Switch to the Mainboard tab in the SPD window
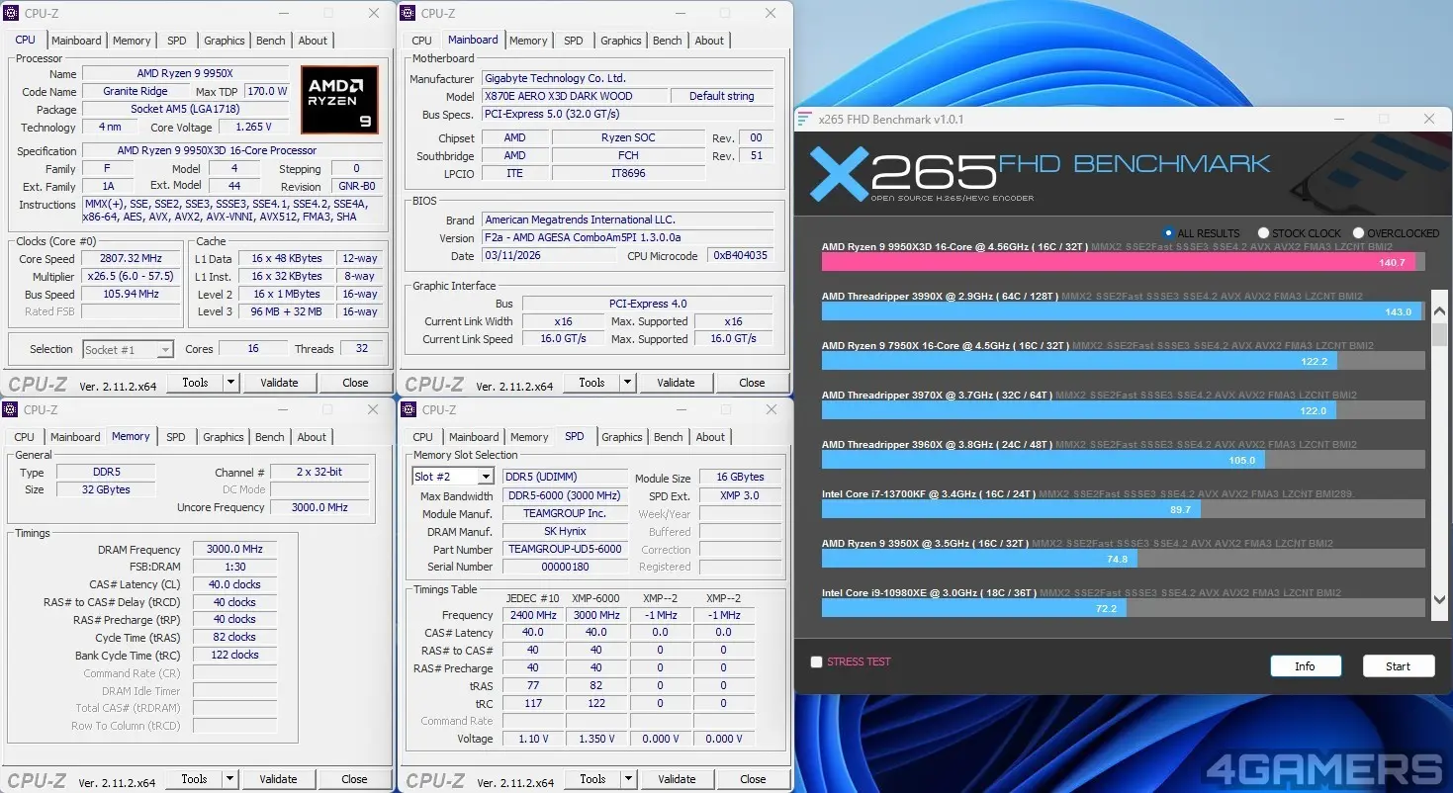Image resolution: width=1453 pixels, height=793 pixels. [474, 437]
